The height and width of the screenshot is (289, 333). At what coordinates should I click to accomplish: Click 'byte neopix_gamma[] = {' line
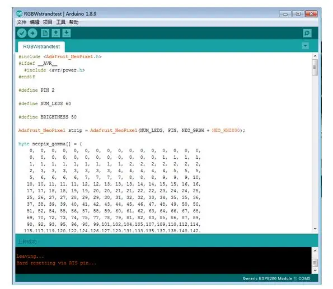pyautogui.click(x=50, y=144)
